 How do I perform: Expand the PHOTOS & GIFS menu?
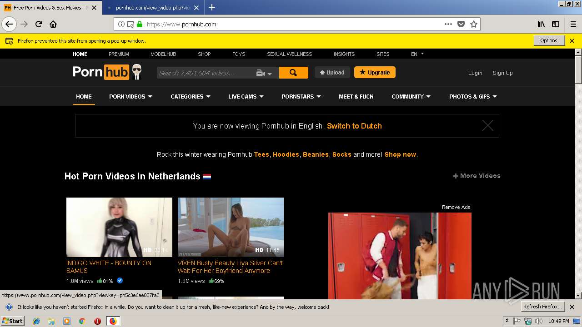coord(473,96)
